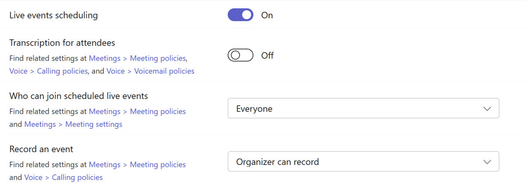The width and height of the screenshot is (527, 187).
Task: Open Meeting policies link under Record an event
Action: pos(158,165)
